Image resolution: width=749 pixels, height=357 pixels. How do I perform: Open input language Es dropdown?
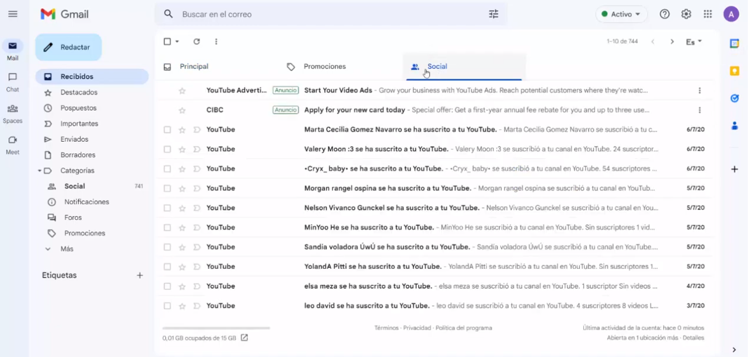[x=694, y=41]
